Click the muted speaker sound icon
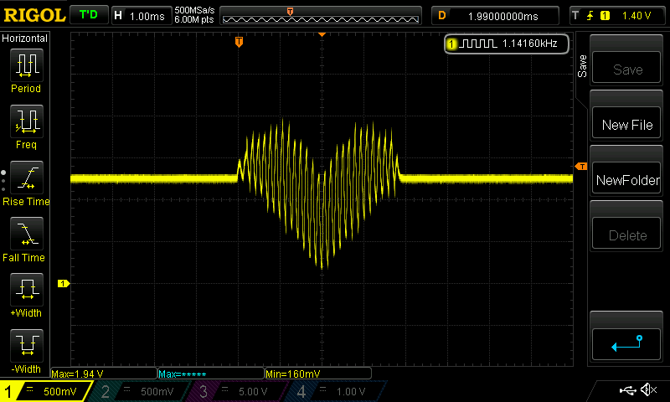 [x=648, y=389]
